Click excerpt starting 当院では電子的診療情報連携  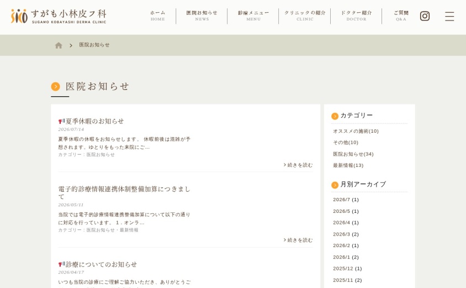pyautogui.click(x=124, y=218)
